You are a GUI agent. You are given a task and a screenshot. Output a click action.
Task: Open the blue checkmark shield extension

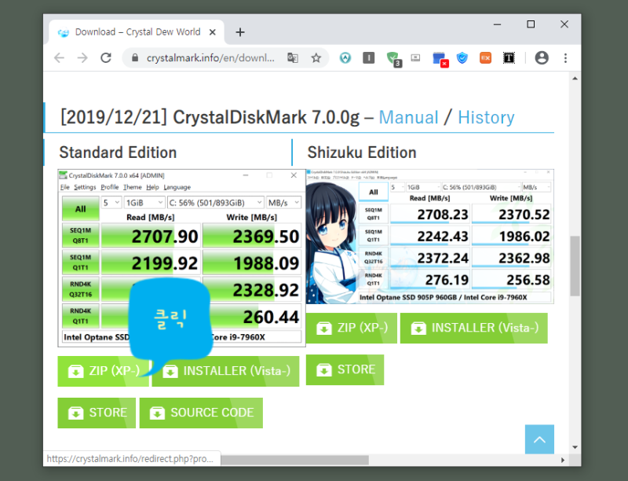[x=462, y=58]
